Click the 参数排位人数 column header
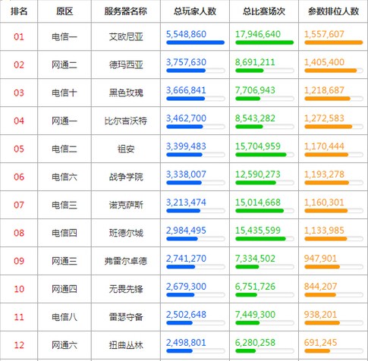This screenshot has height=361, width=368. 333,11
